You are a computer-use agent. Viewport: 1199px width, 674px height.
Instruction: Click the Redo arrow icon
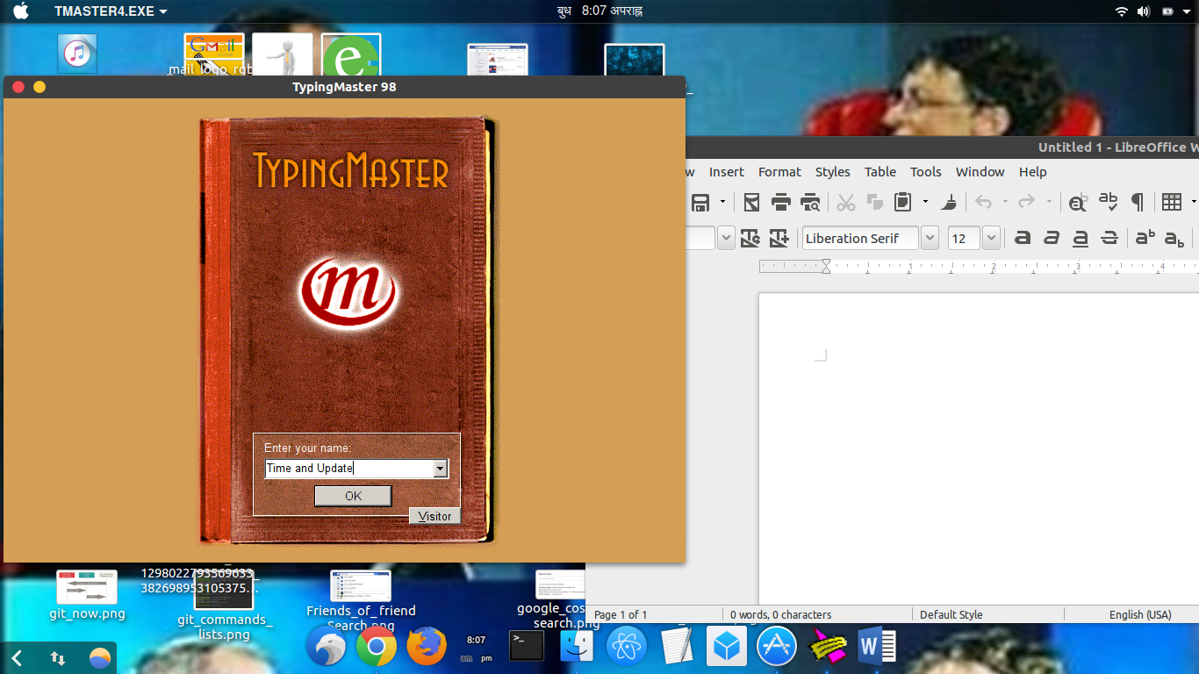tap(1026, 203)
